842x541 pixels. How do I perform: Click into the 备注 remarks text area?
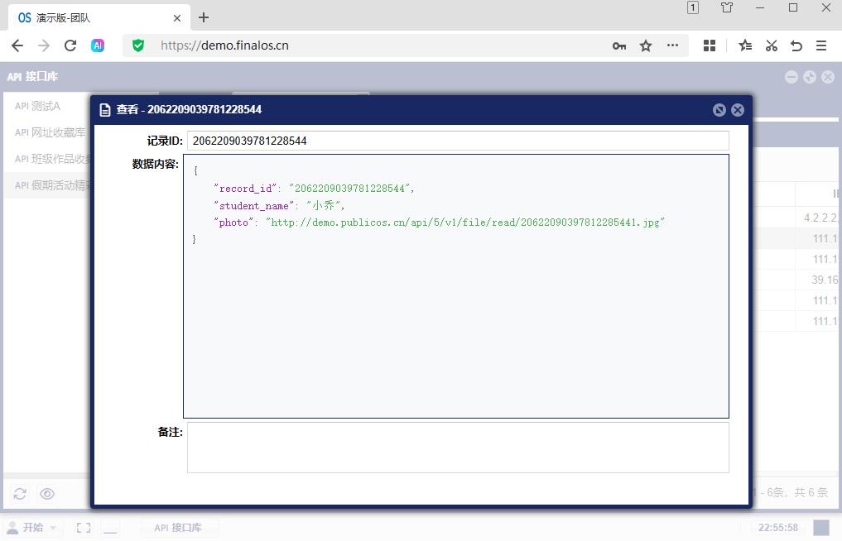point(458,448)
